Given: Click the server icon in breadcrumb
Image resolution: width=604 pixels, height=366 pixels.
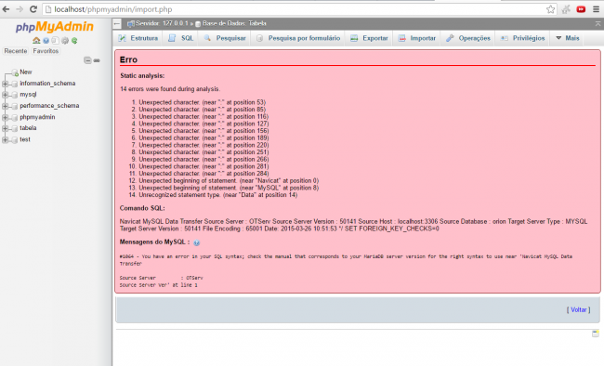Looking at the screenshot, I should [x=131, y=23].
